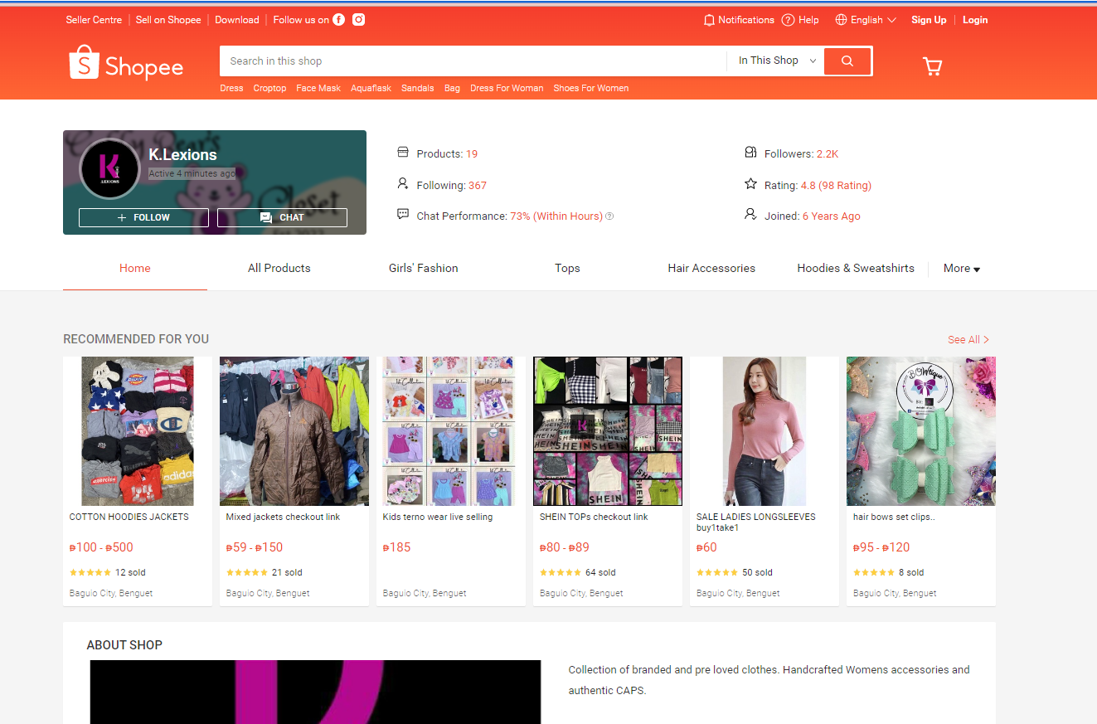
Task: Expand the More categories menu
Action: click(962, 269)
